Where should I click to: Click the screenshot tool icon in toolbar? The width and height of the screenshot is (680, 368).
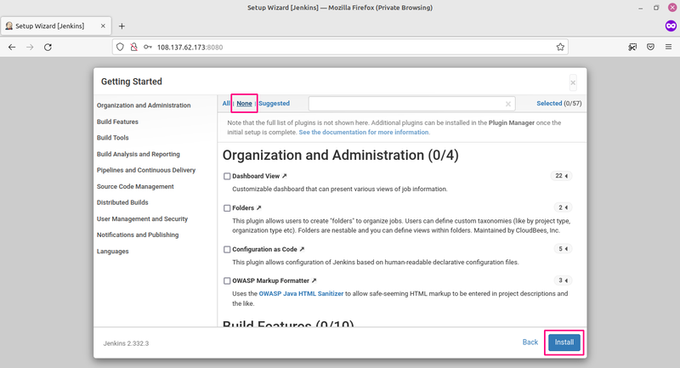632,47
